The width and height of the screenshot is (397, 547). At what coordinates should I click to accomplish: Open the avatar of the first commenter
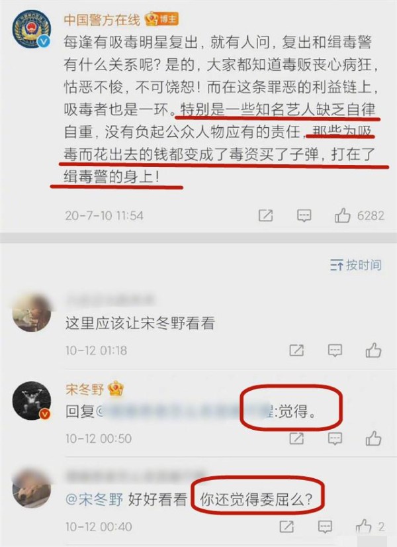32,313
